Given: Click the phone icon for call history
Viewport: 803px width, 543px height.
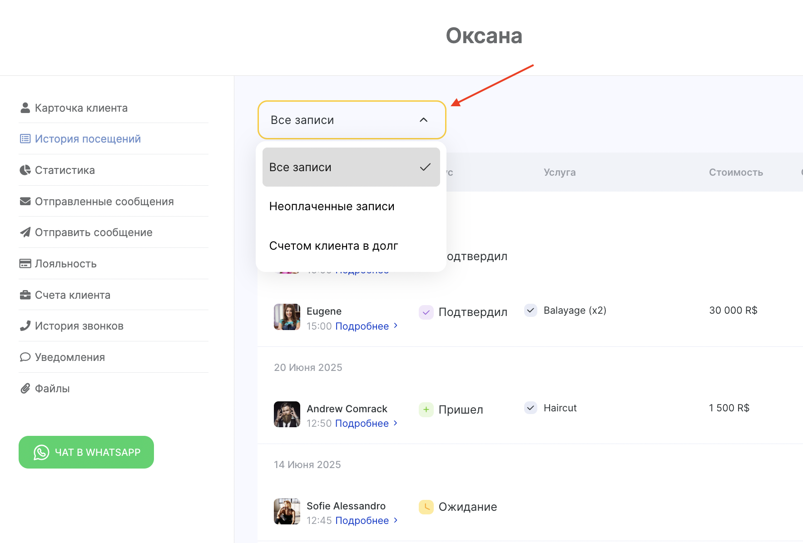Looking at the screenshot, I should pyautogui.click(x=25, y=326).
